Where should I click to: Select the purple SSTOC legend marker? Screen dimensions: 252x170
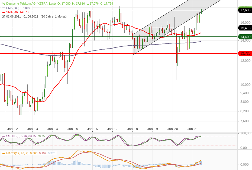pyautogui.click(x=4, y=136)
